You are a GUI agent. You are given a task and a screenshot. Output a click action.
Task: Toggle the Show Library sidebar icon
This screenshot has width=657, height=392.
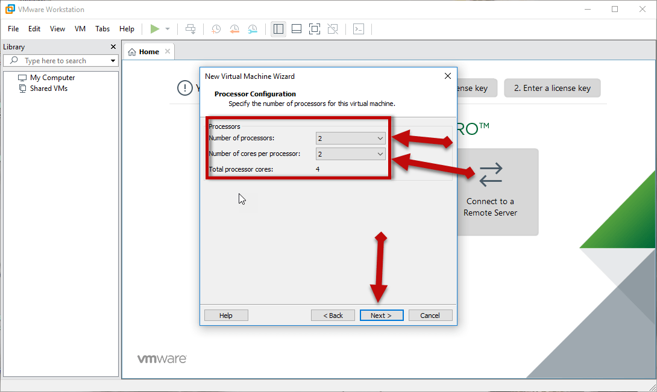coord(278,29)
